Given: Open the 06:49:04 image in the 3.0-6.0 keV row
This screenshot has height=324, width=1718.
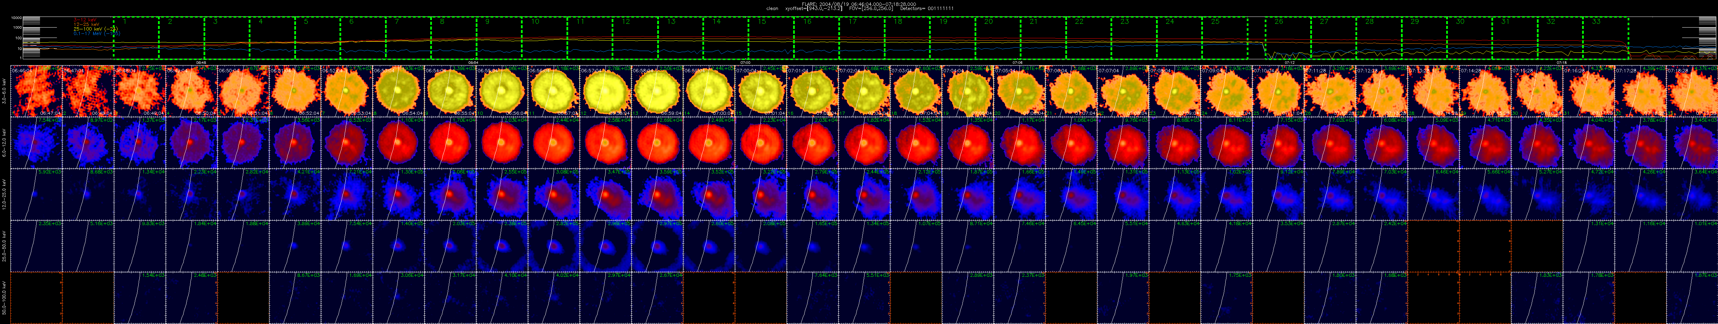Looking at the screenshot, I should tap(192, 91).
